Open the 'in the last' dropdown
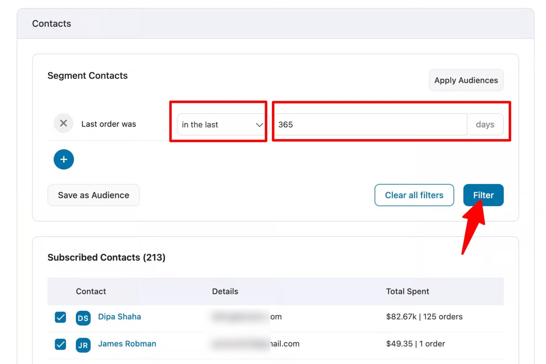 point(221,125)
